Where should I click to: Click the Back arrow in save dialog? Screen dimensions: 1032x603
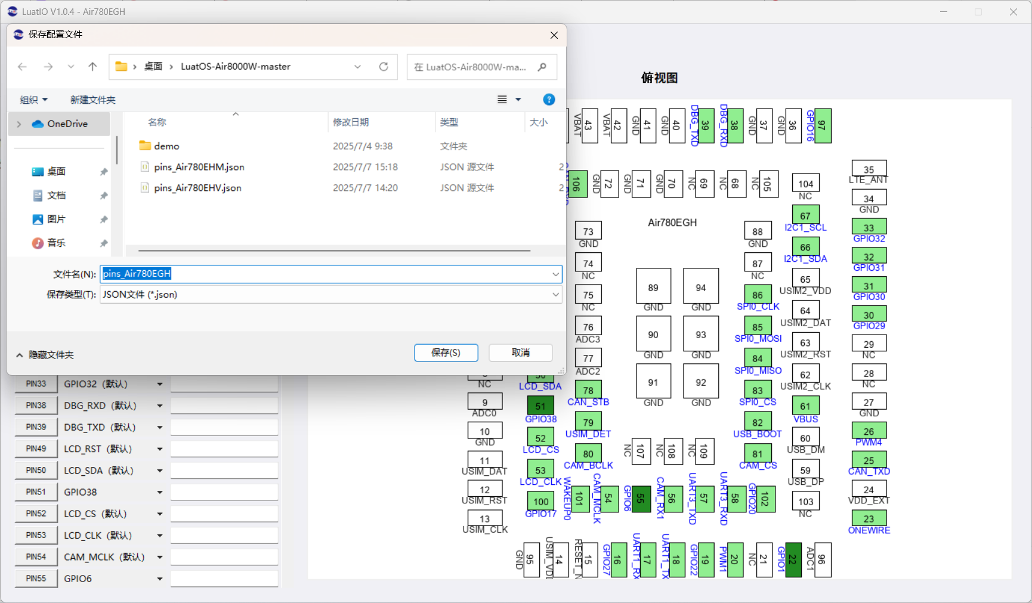pyautogui.click(x=22, y=67)
